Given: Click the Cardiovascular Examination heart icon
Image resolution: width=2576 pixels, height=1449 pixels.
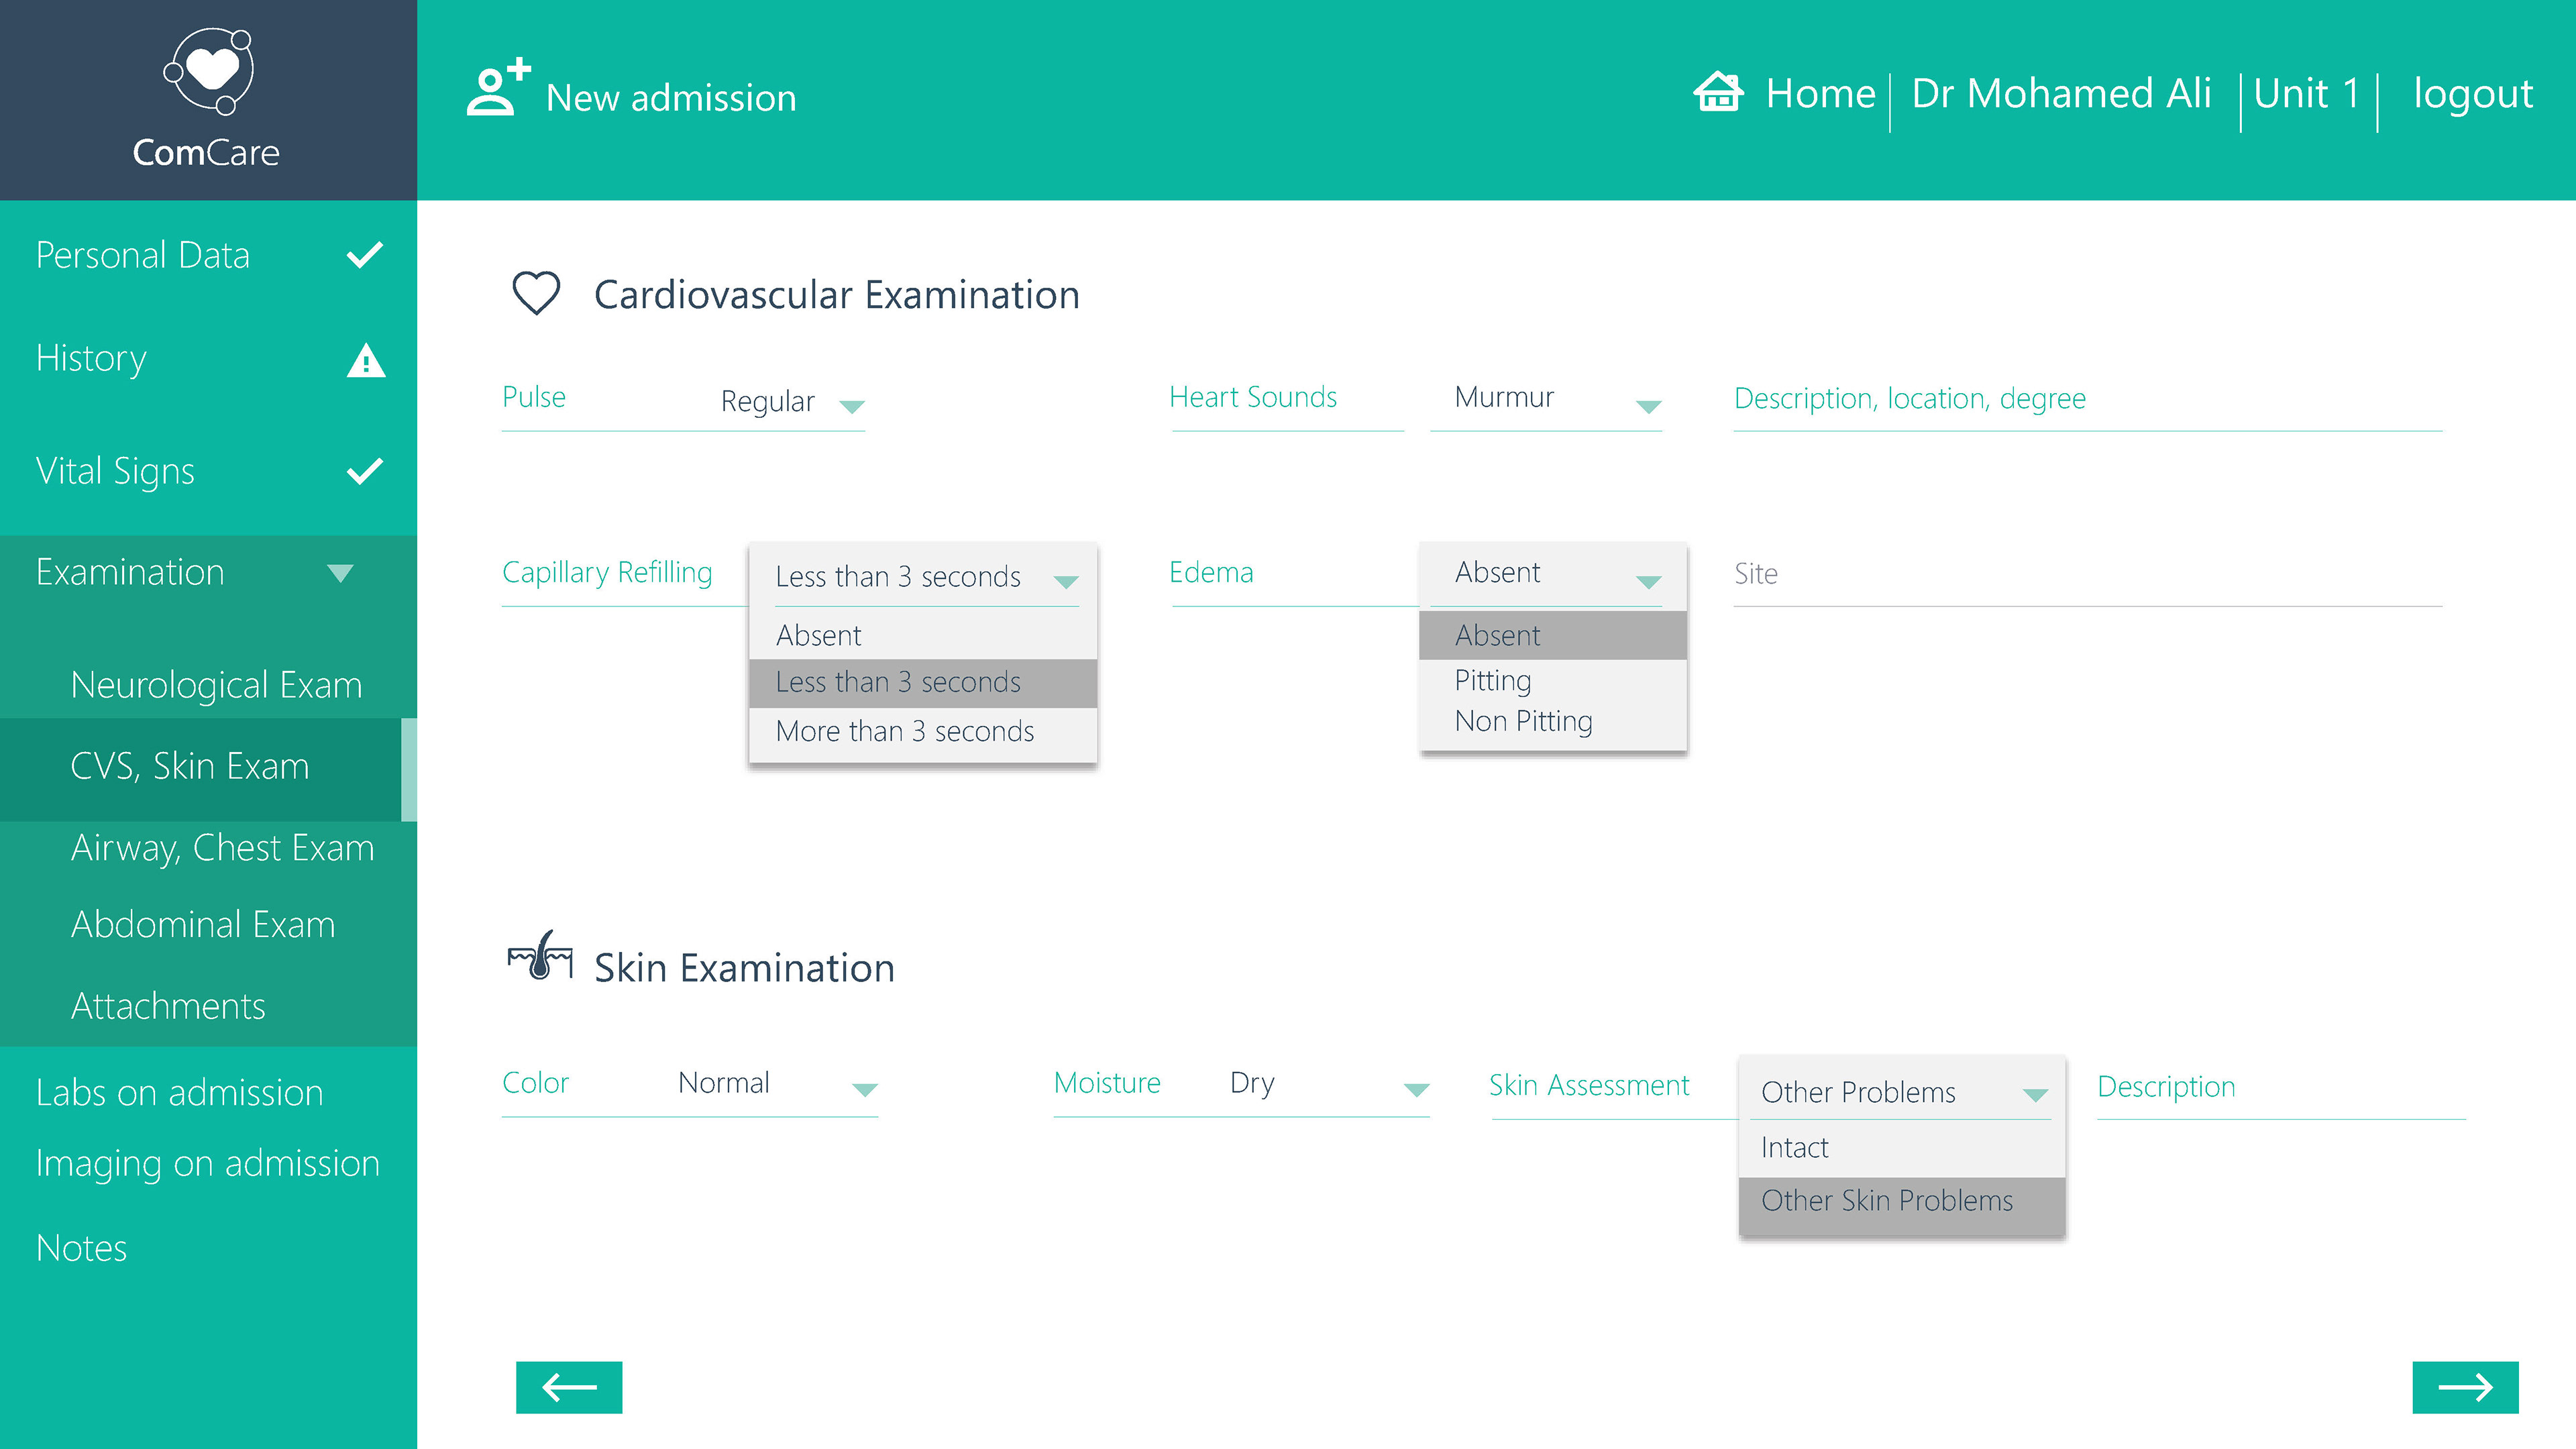Looking at the screenshot, I should [x=536, y=294].
